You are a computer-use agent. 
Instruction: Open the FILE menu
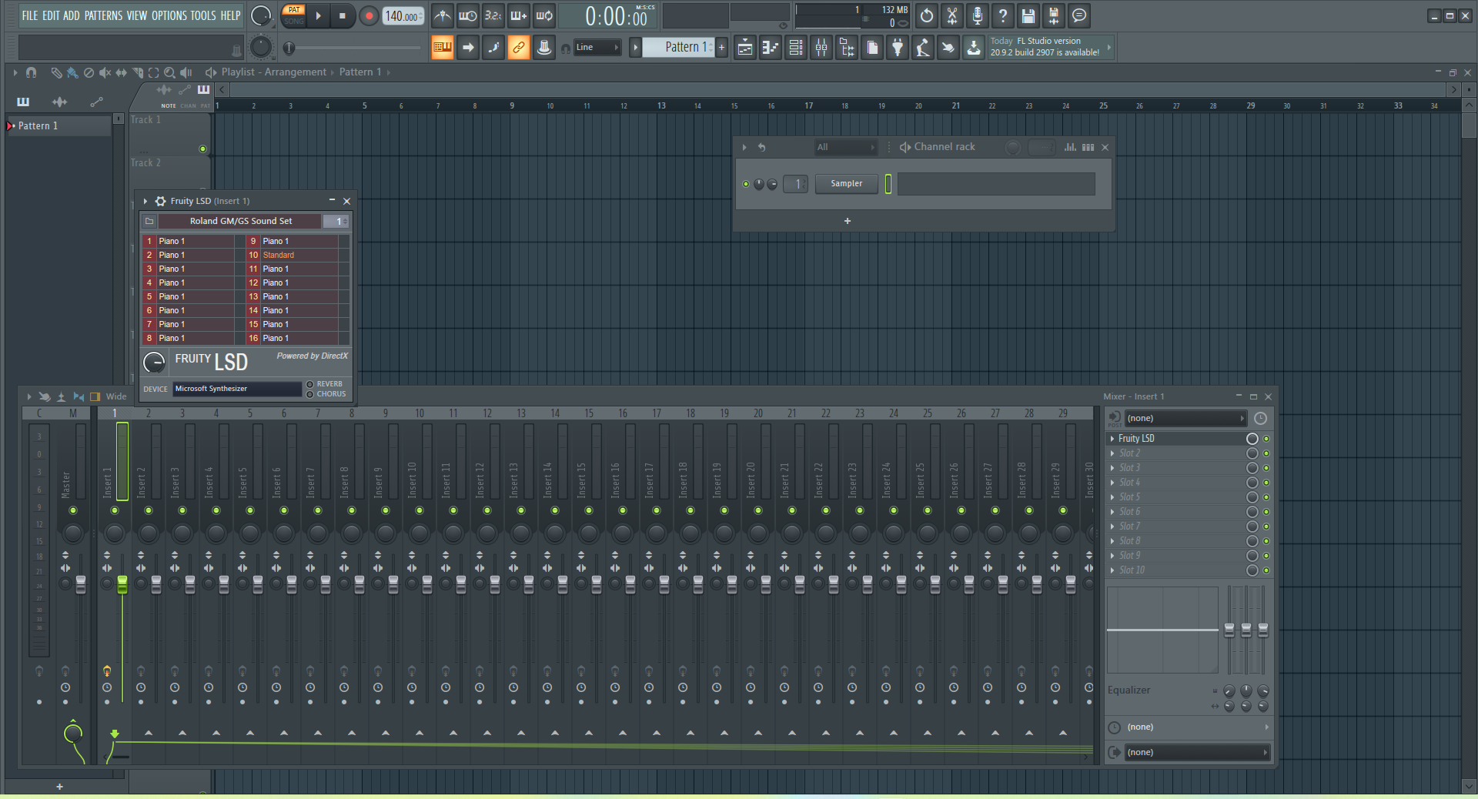[x=29, y=15]
